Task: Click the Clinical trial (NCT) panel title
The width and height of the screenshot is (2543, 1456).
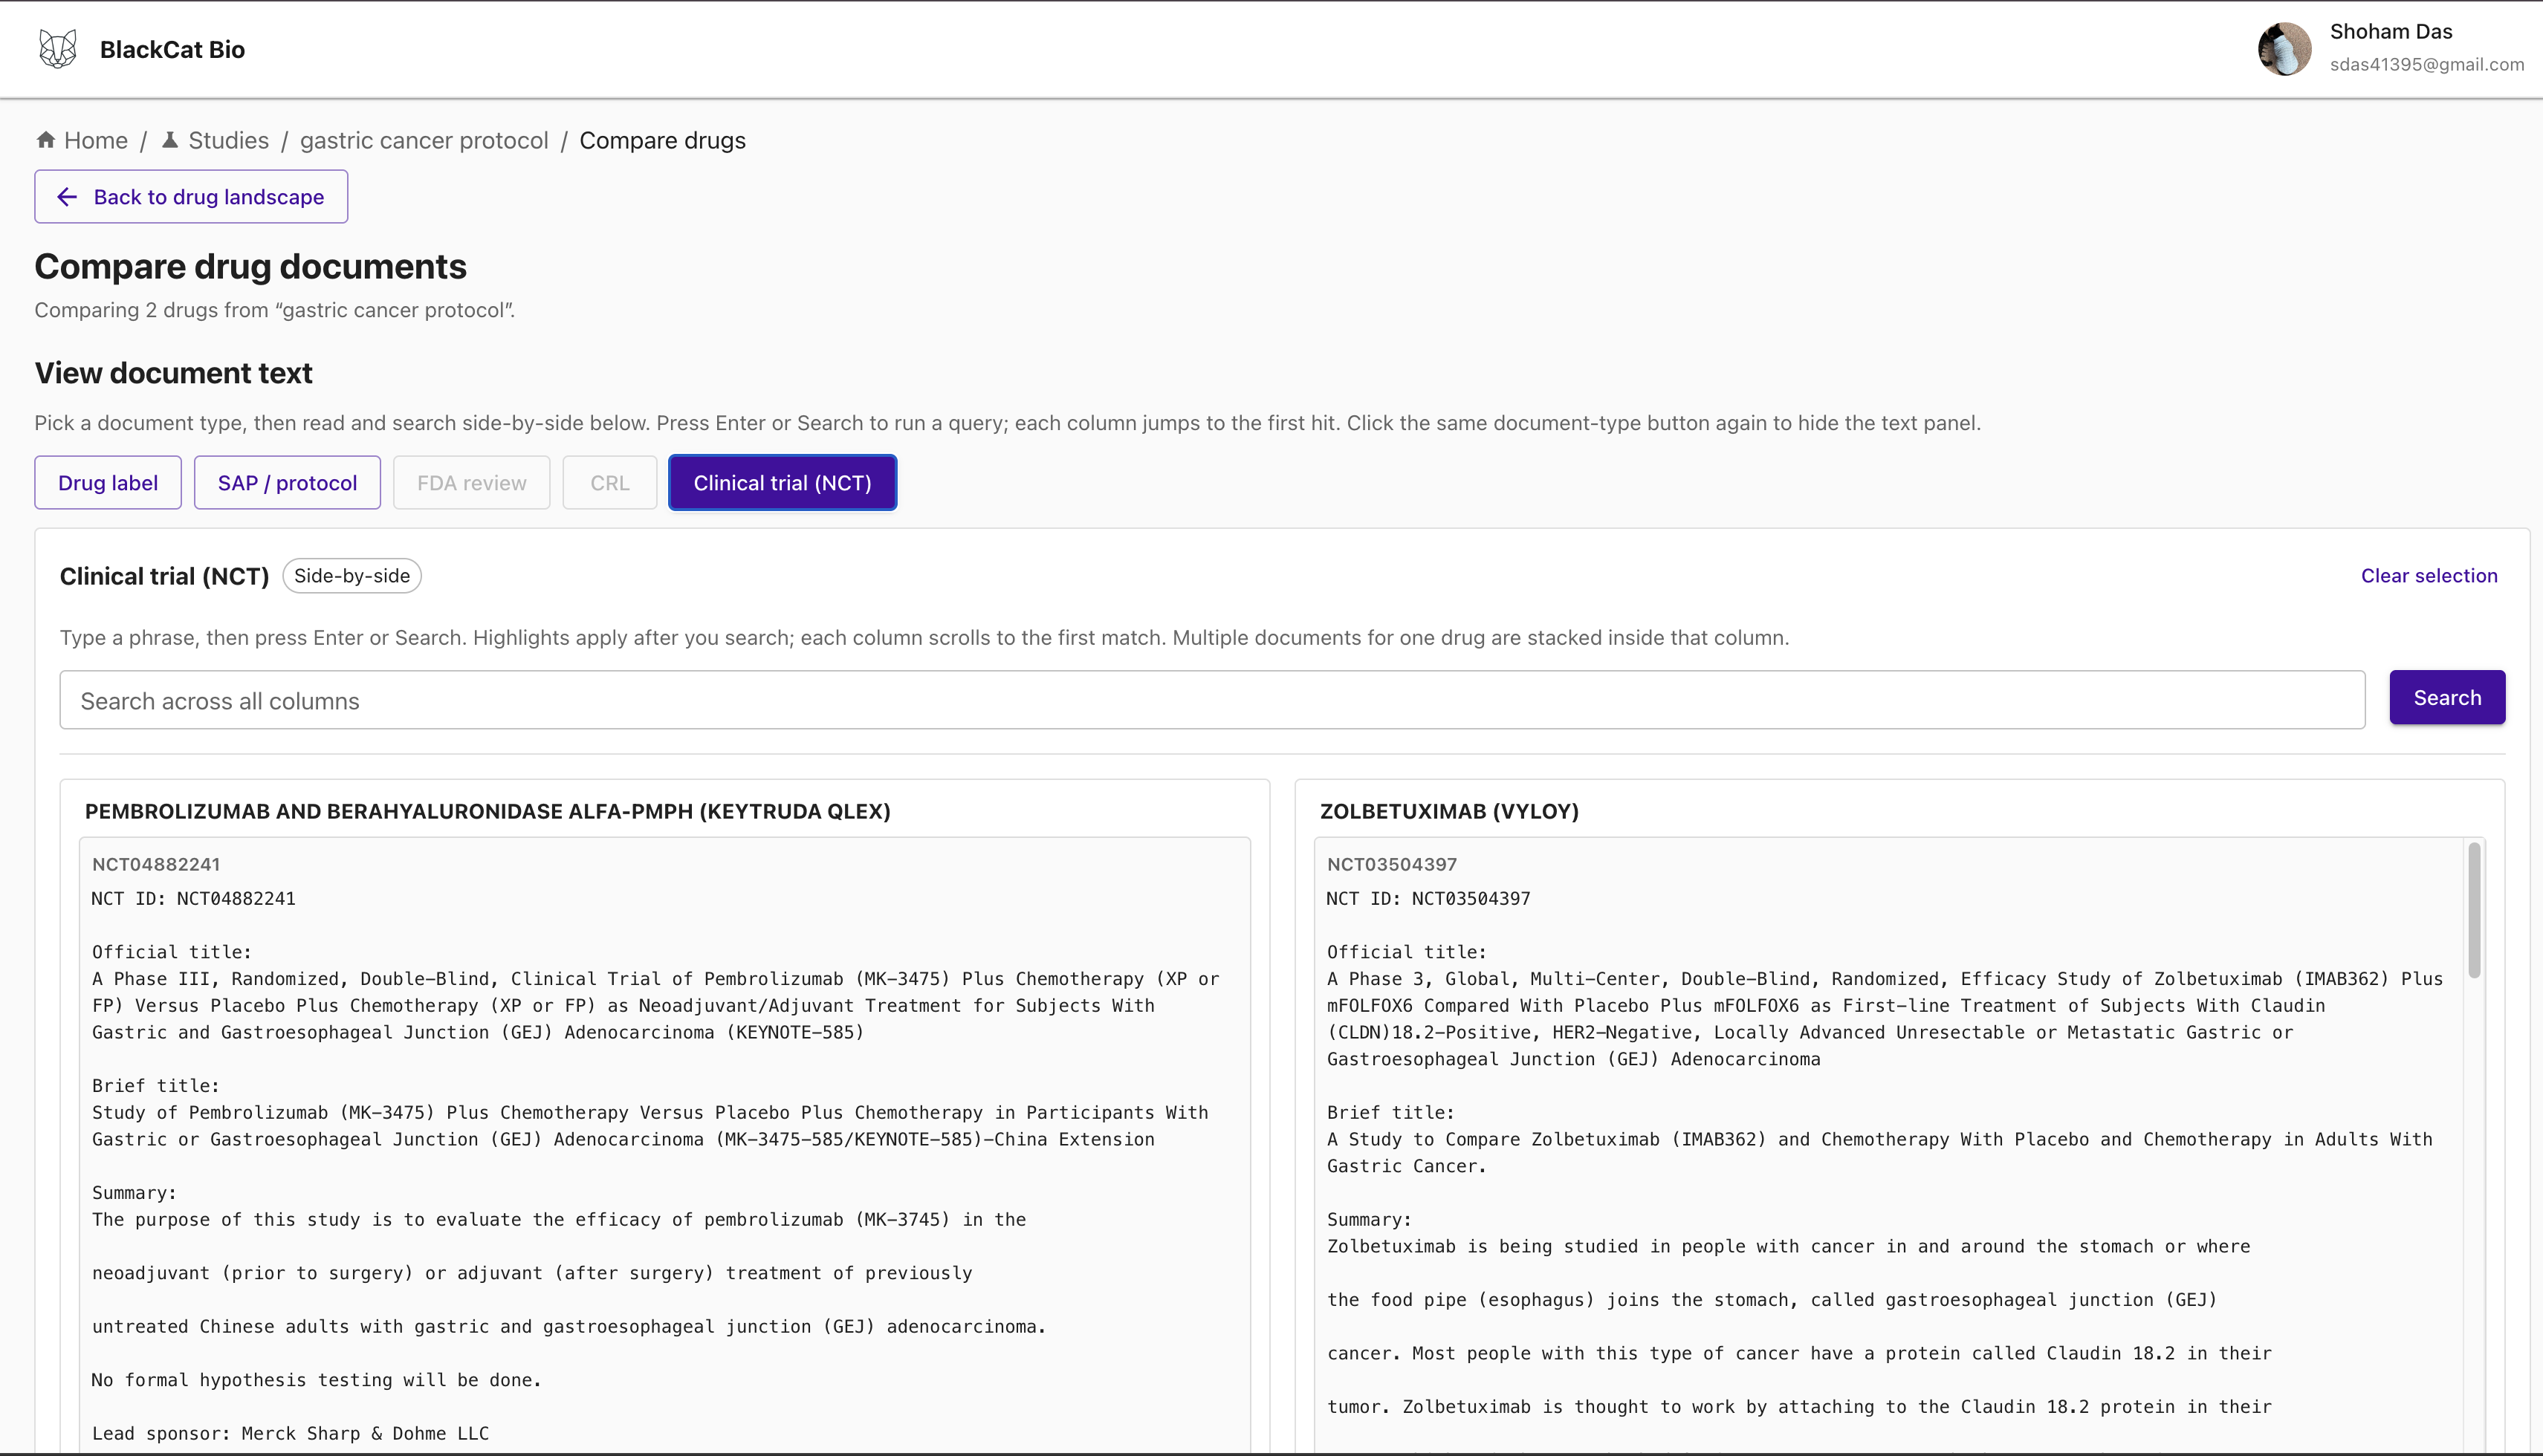Action: pyautogui.click(x=164, y=576)
